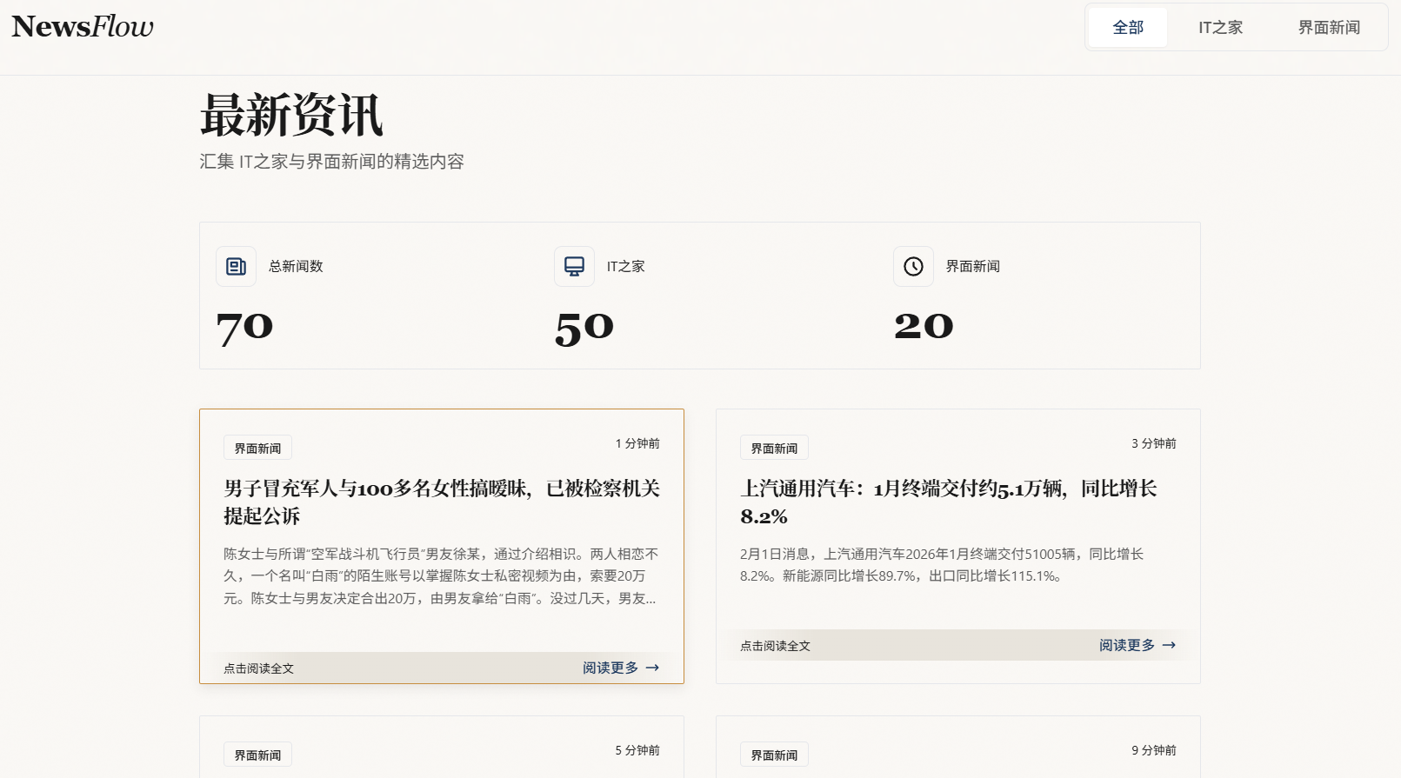Viewport: 1401px width, 778px height.
Task: Click the 界面新闻 tag on the 9 分钟前 card
Action: (x=774, y=755)
